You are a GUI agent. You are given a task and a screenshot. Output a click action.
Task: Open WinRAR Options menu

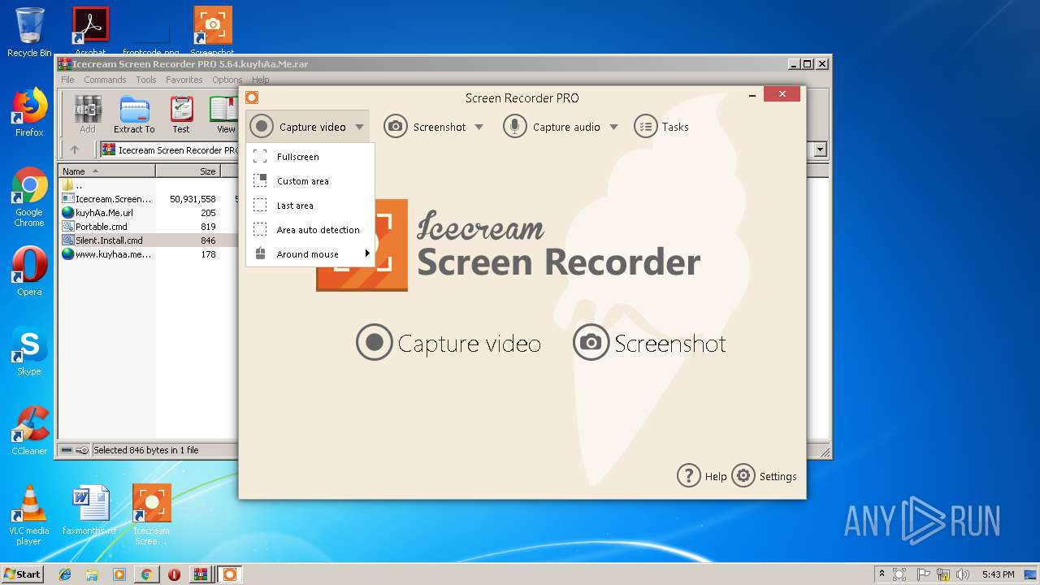tap(227, 80)
